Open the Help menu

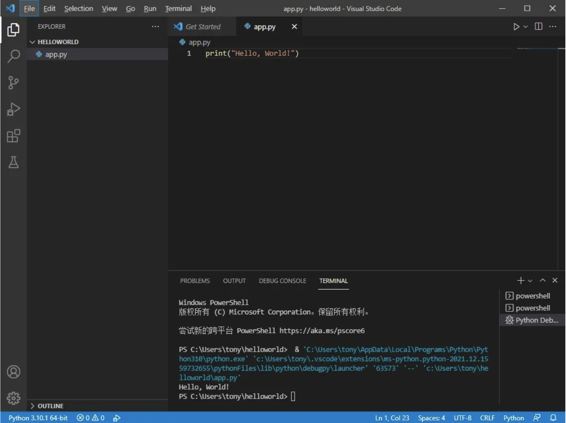tap(208, 9)
